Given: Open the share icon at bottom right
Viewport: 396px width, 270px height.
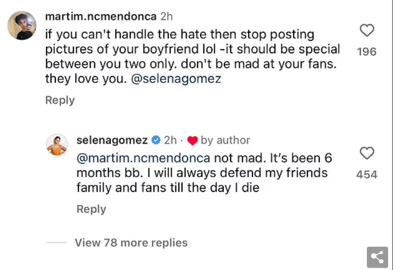Looking at the screenshot, I should coord(378,257).
